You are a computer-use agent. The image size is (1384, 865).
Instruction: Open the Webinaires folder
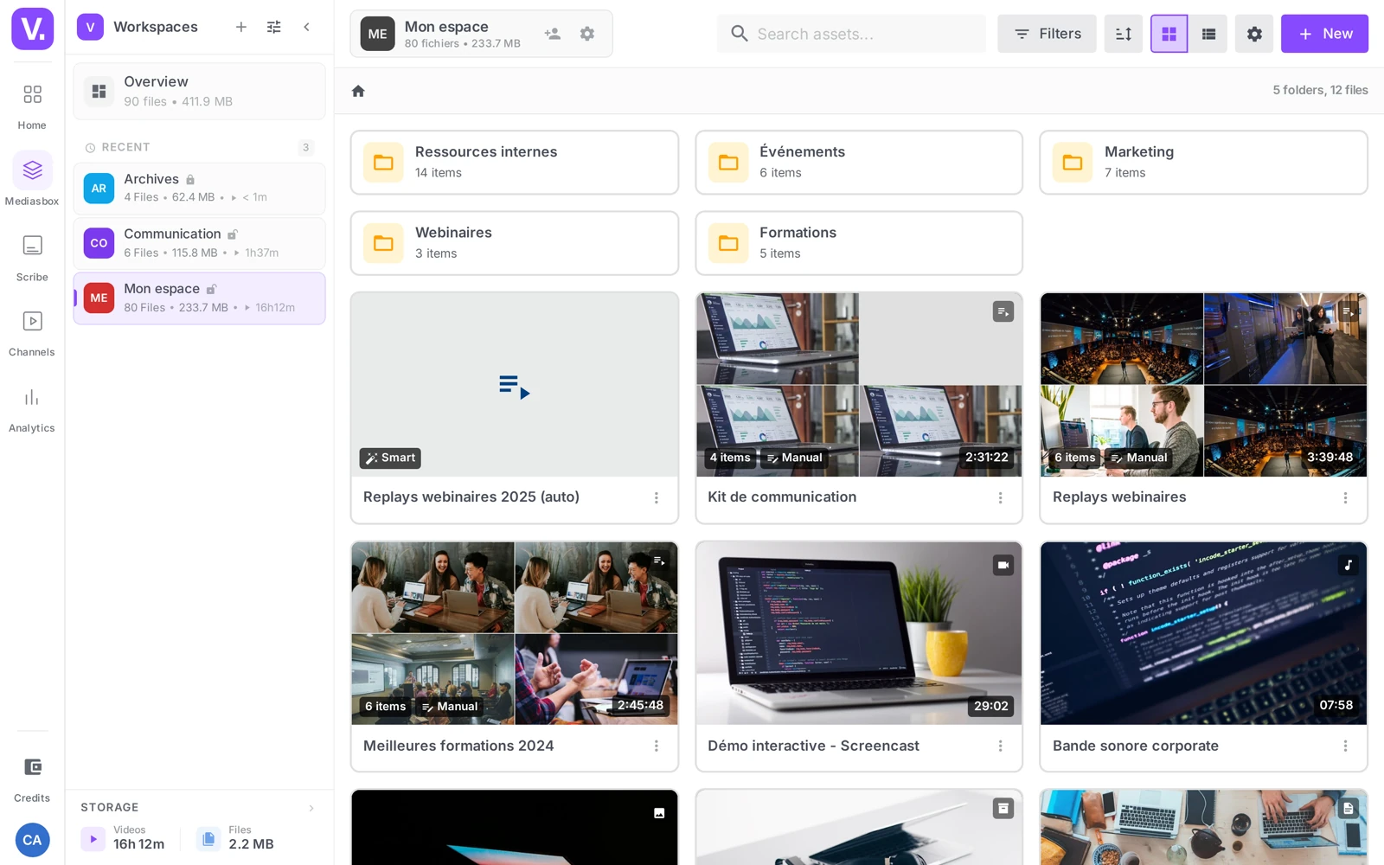point(515,243)
